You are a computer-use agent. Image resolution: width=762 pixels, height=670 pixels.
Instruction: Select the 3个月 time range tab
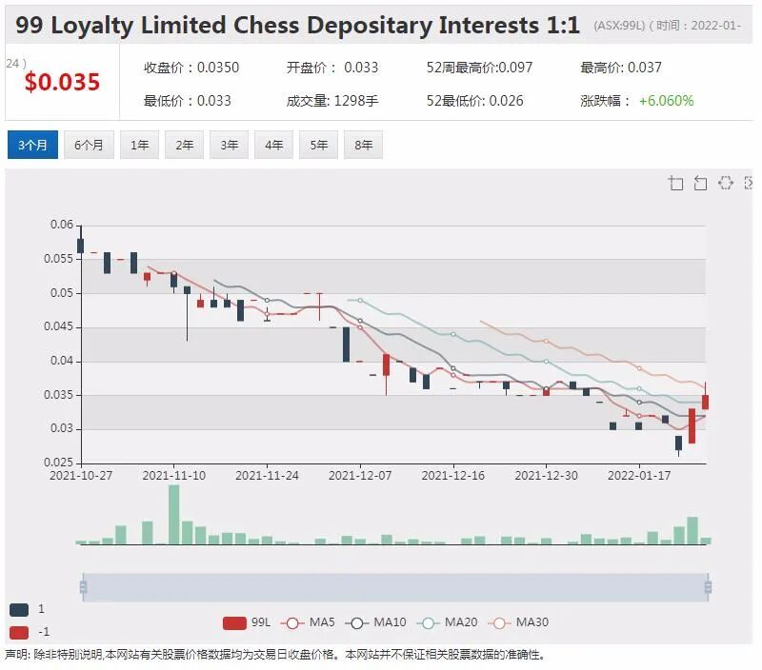coord(32,145)
